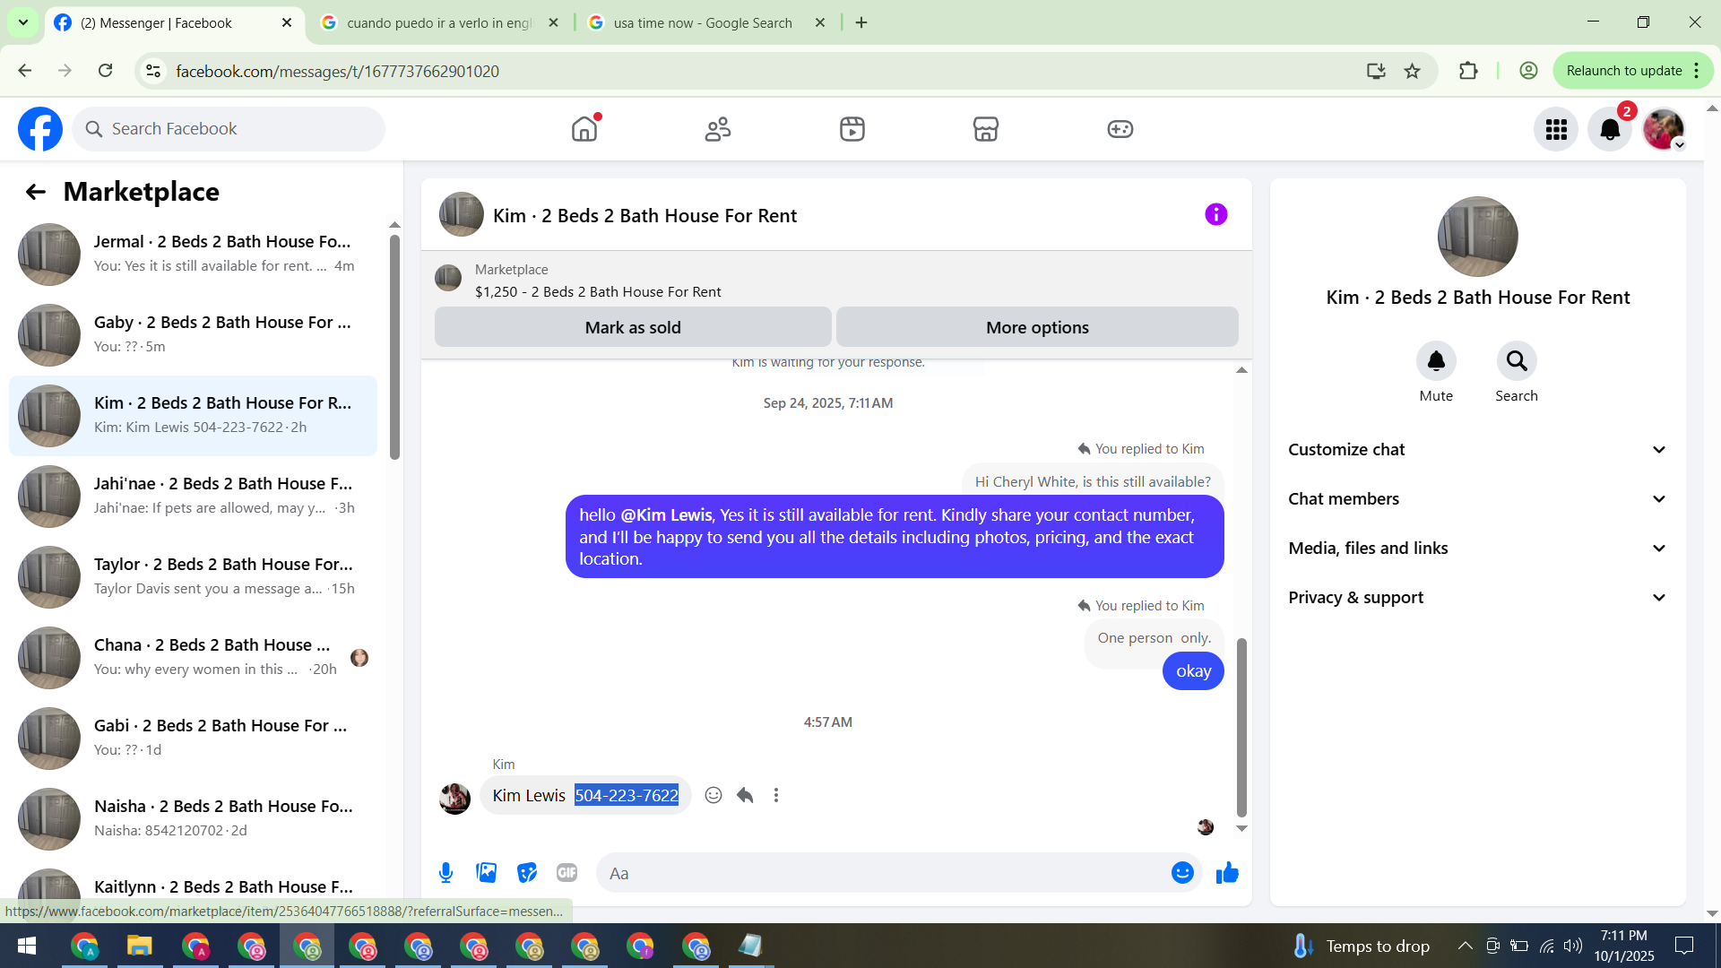Image resolution: width=1721 pixels, height=968 pixels.
Task: Open Jermal's conversation
Action: [x=193, y=255]
